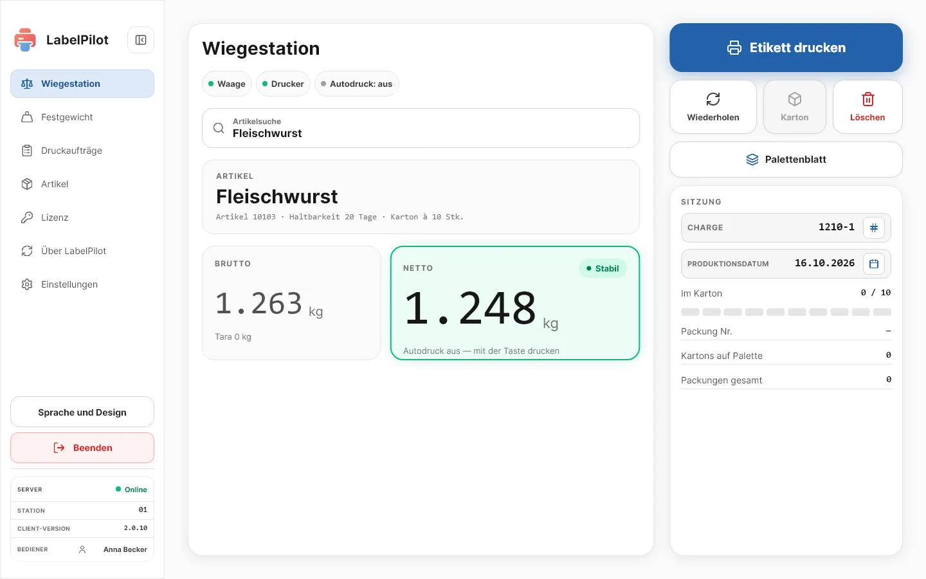Viewport: 926px width, 579px height.
Task: Click the Drucker status chip
Action: (x=284, y=84)
